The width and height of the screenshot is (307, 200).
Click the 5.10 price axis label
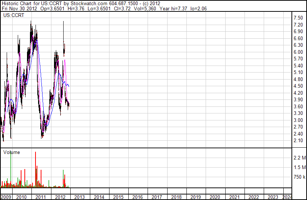click(x=298, y=72)
